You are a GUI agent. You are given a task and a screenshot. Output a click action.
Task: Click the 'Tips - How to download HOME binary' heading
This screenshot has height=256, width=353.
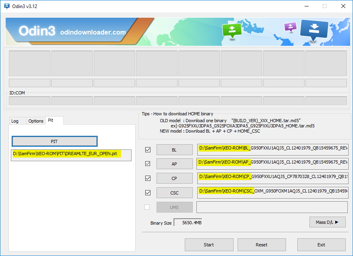[178, 114]
